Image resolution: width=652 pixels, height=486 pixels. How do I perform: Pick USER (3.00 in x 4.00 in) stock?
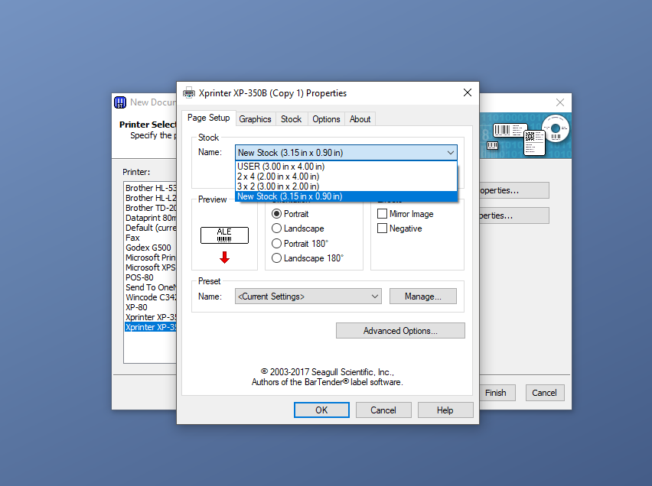point(280,167)
